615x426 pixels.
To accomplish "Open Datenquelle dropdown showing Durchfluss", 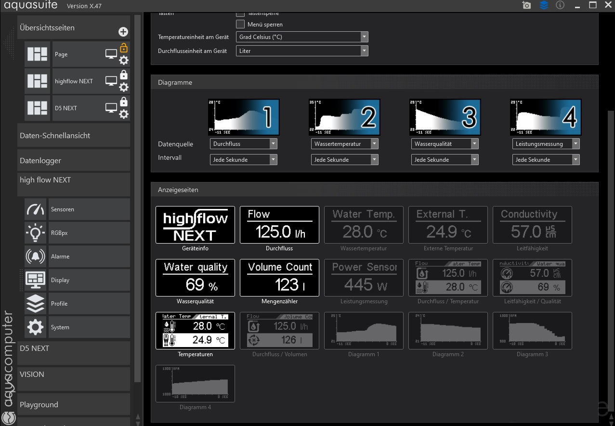I will [x=244, y=143].
